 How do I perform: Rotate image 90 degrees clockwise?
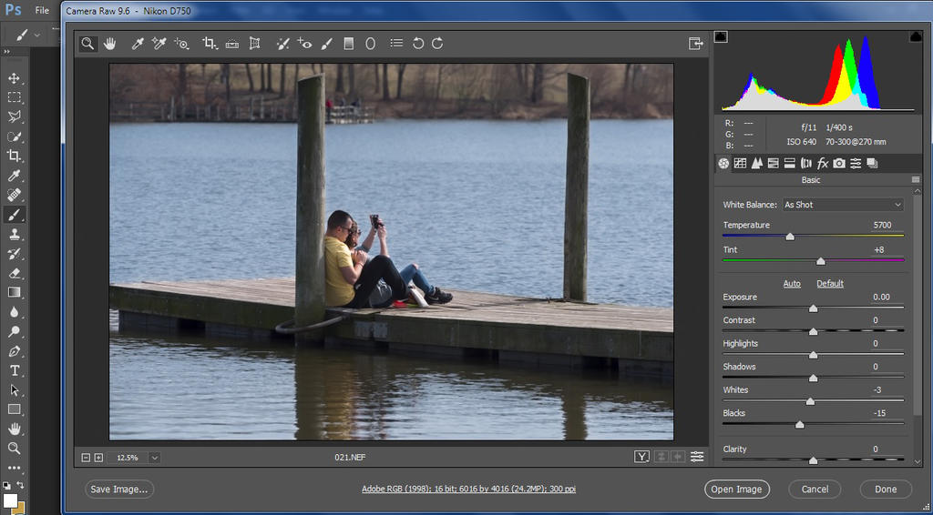pyautogui.click(x=438, y=44)
